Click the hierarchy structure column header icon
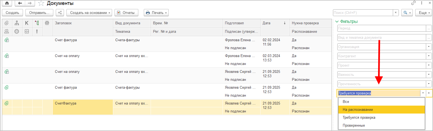The width and height of the screenshot is (433, 131). (x=17, y=23)
